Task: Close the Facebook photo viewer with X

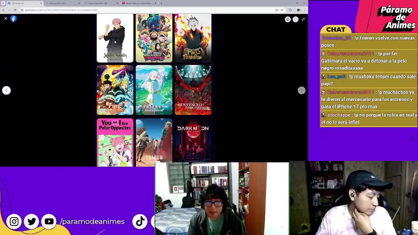Action: [x=6, y=19]
